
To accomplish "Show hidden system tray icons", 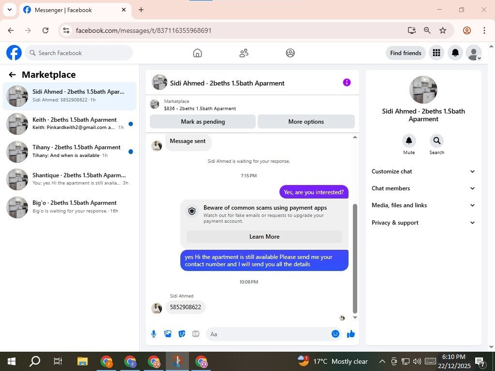I will pyautogui.click(x=382, y=361).
